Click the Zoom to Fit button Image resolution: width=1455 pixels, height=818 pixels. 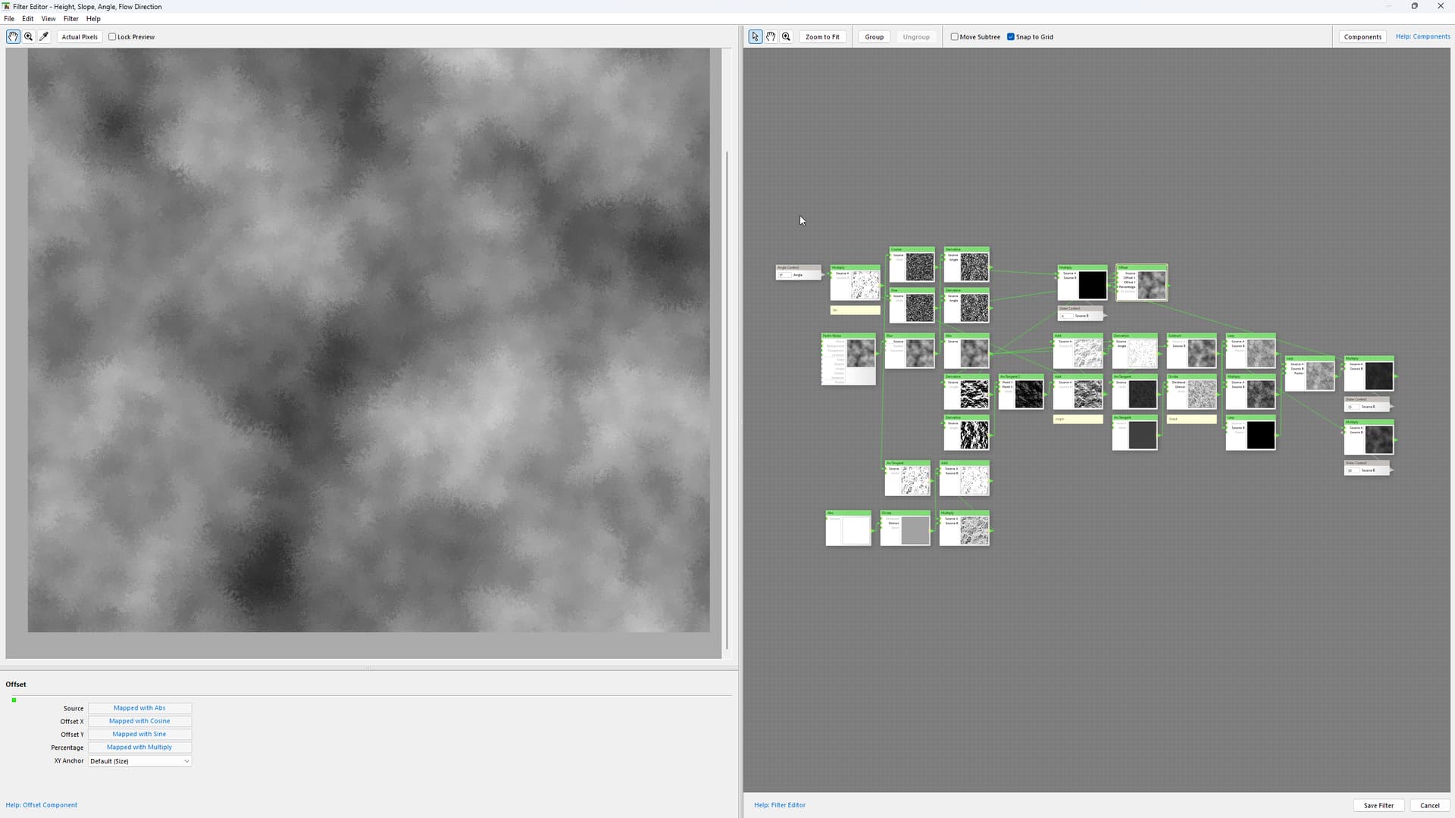tap(822, 36)
